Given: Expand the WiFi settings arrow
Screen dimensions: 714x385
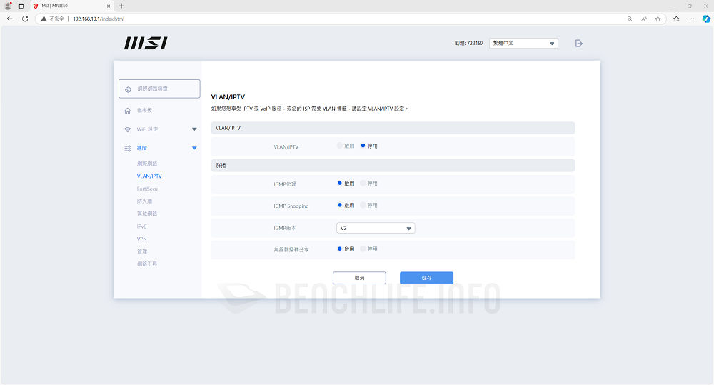Looking at the screenshot, I should tap(194, 129).
